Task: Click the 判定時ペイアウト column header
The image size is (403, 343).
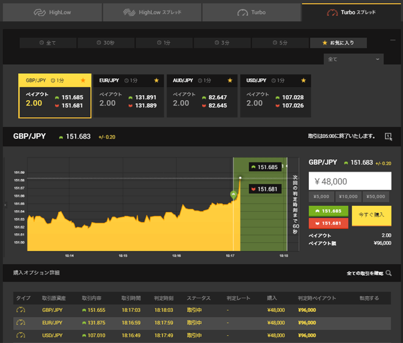Action: click(x=317, y=298)
